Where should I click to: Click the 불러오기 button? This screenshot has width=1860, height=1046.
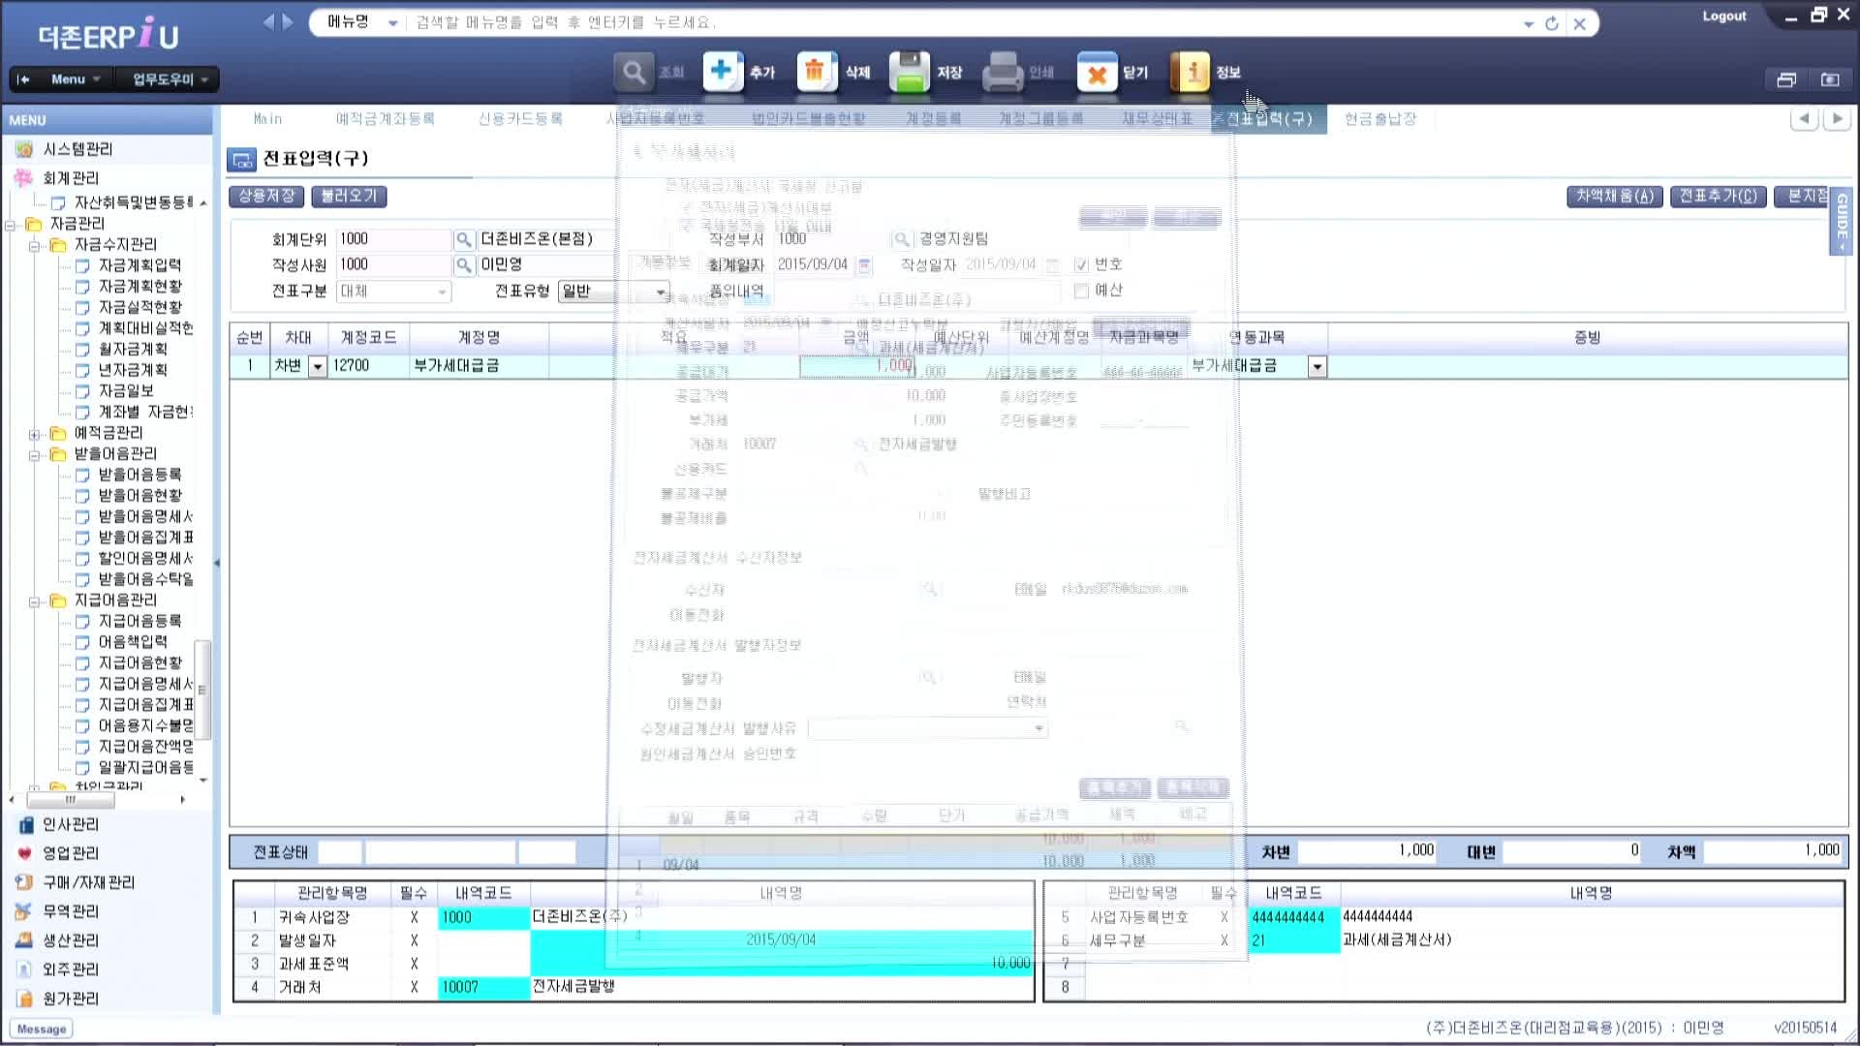coord(349,196)
